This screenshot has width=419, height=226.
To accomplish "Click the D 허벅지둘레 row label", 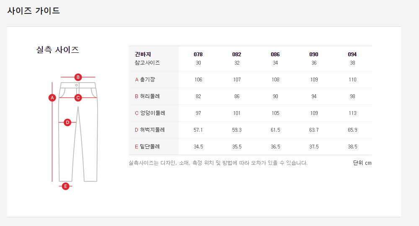I will [150, 130].
